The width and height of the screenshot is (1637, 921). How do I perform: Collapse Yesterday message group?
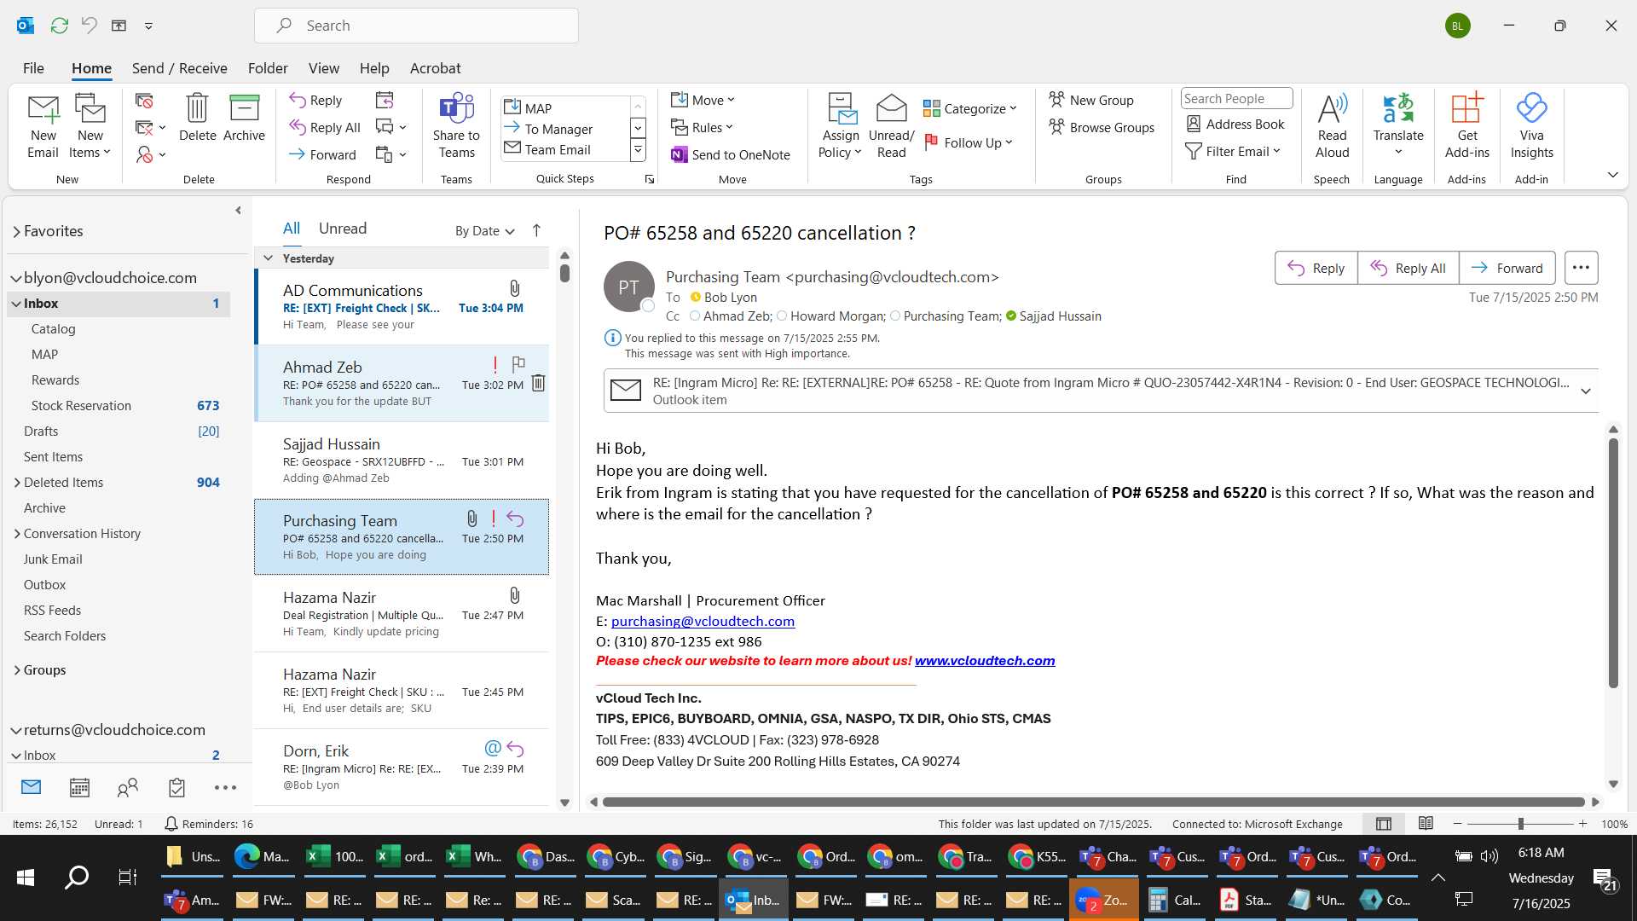[268, 258]
